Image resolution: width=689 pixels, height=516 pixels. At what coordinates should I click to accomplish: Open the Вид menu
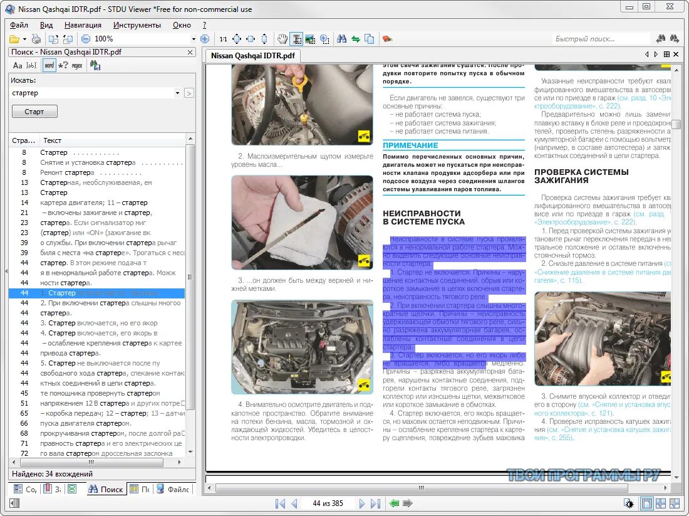click(x=46, y=25)
